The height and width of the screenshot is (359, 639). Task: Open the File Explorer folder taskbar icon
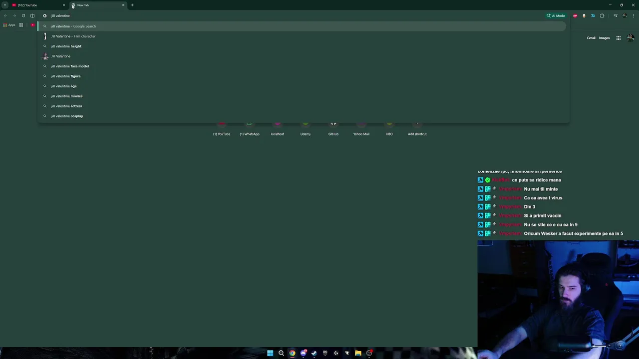[x=358, y=353]
